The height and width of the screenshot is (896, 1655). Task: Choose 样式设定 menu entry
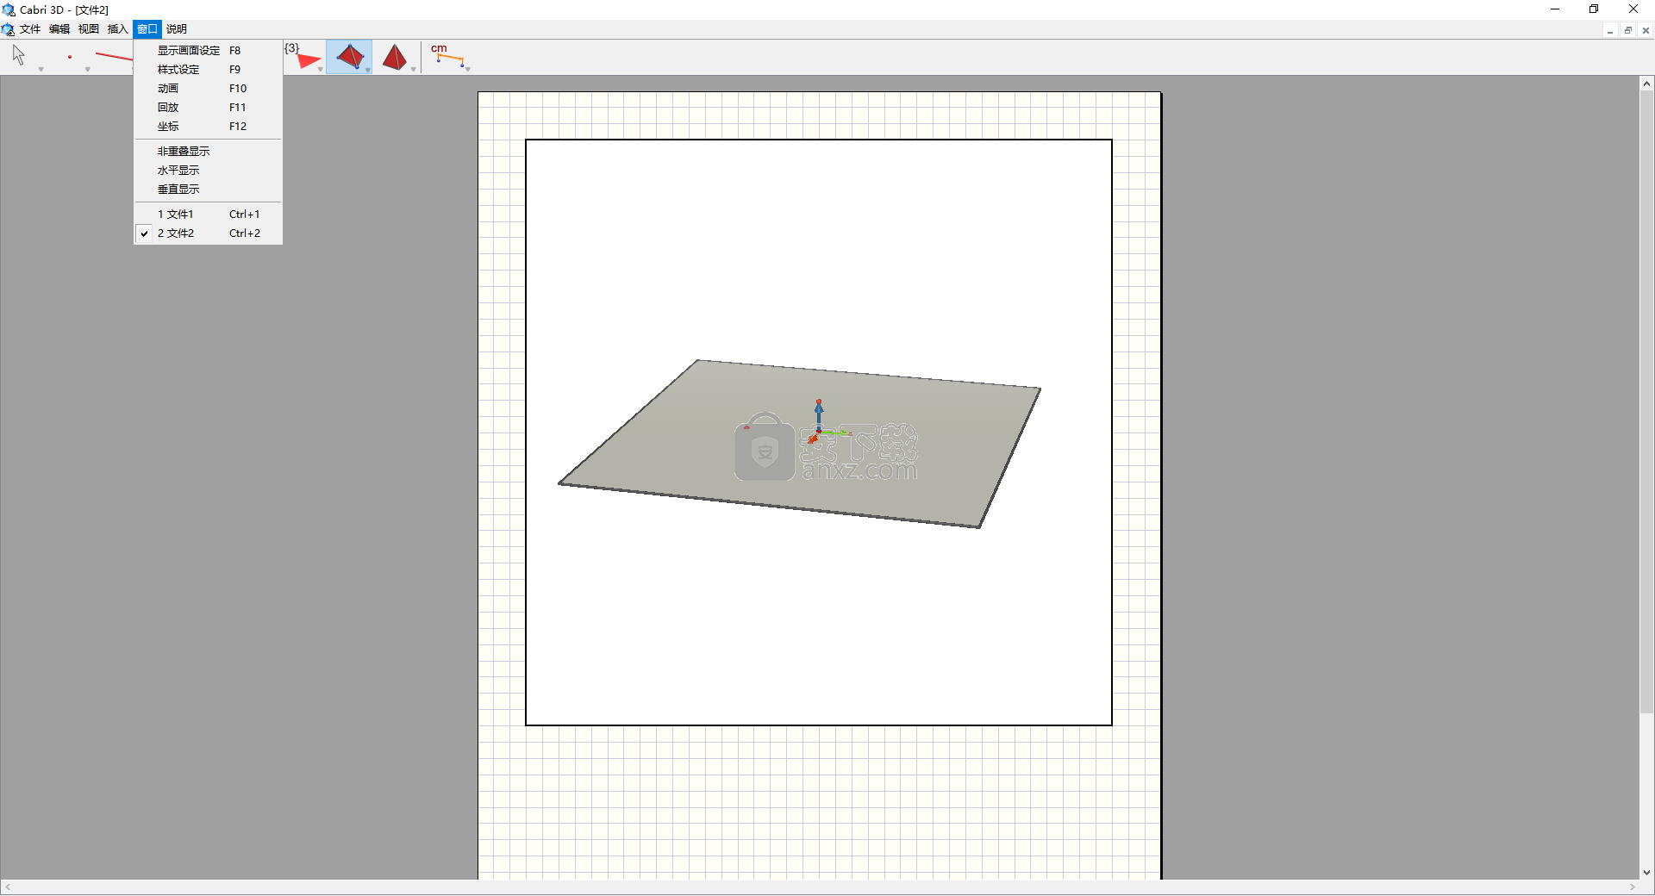click(208, 70)
